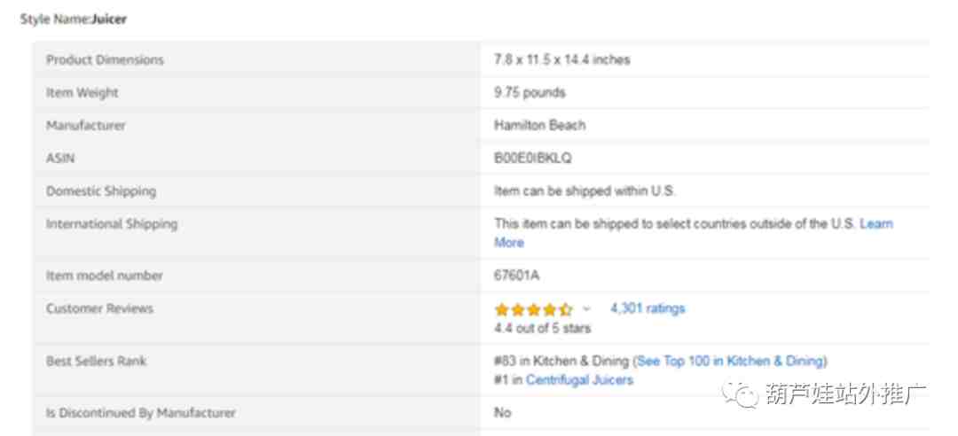Open the 4,301 ratings link

pyautogui.click(x=648, y=308)
